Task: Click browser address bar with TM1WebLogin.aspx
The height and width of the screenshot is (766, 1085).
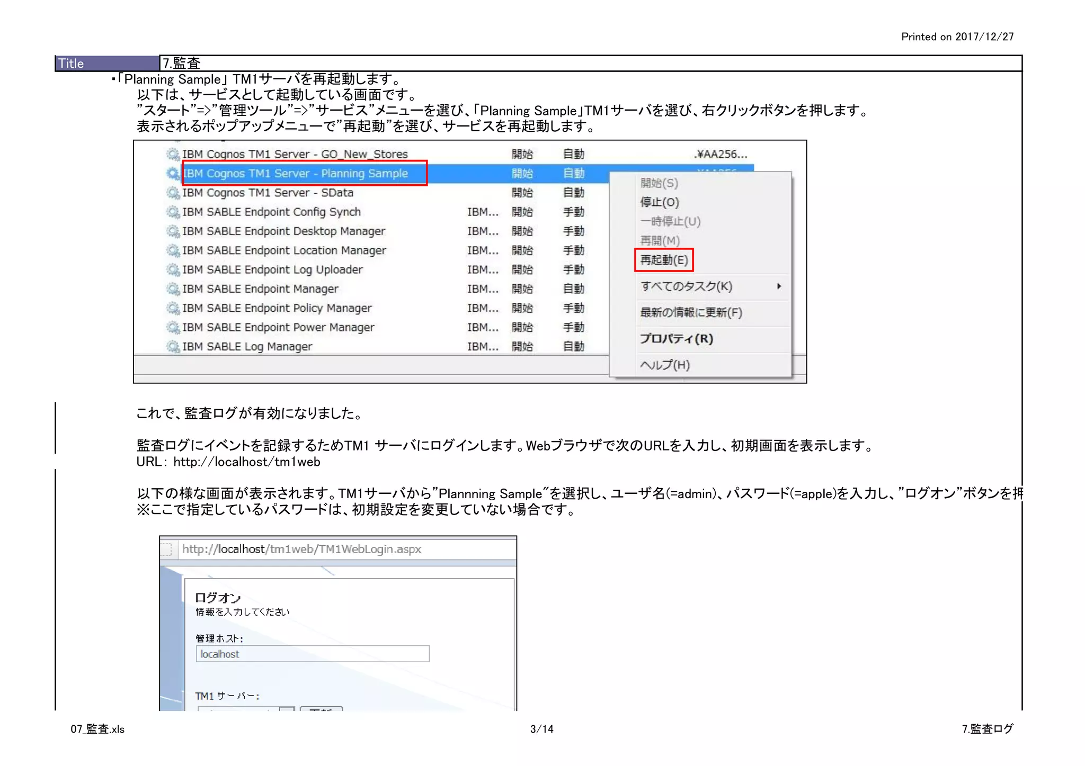Action: (347, 549)
